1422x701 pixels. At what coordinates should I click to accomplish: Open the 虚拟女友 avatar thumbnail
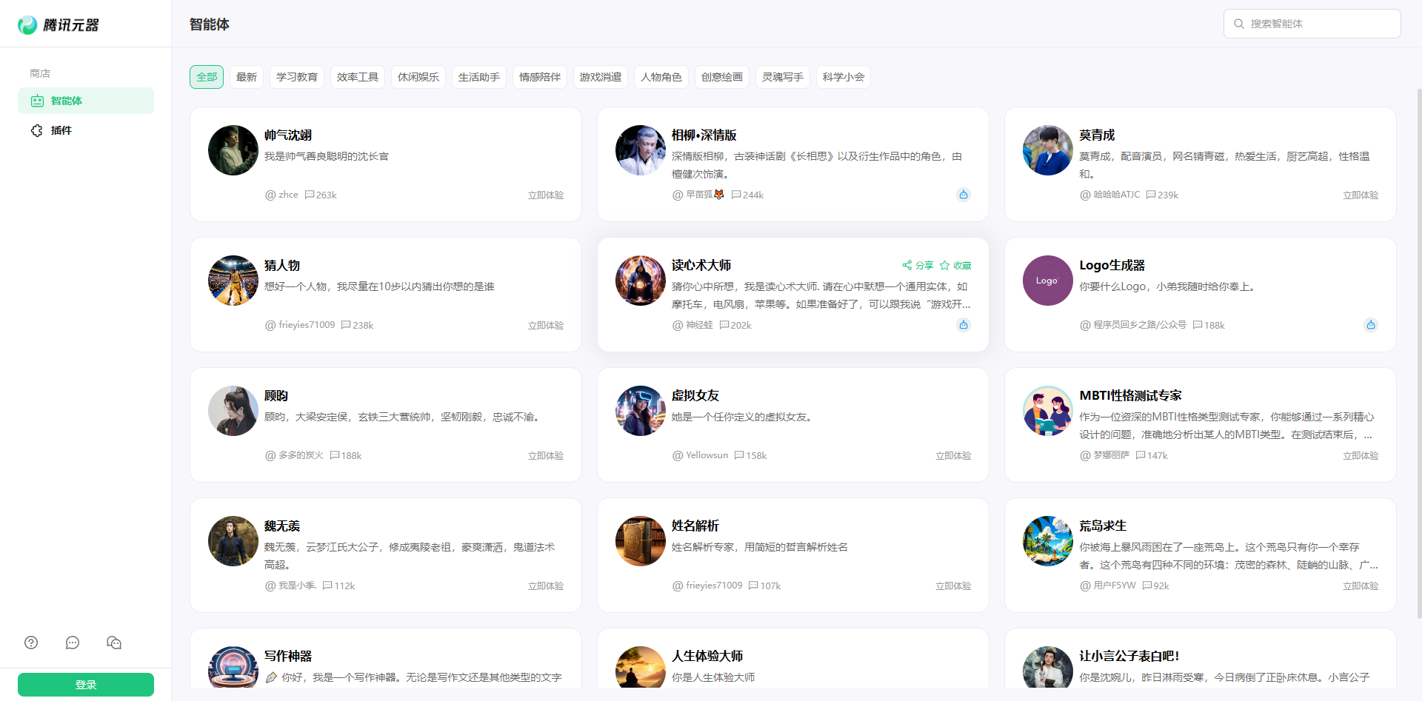coord(641,411)
